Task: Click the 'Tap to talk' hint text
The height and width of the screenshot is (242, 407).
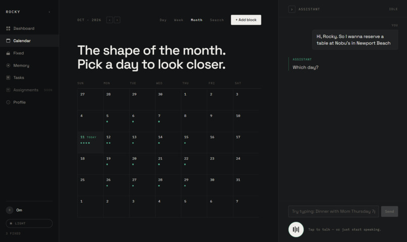Action: 345,229
